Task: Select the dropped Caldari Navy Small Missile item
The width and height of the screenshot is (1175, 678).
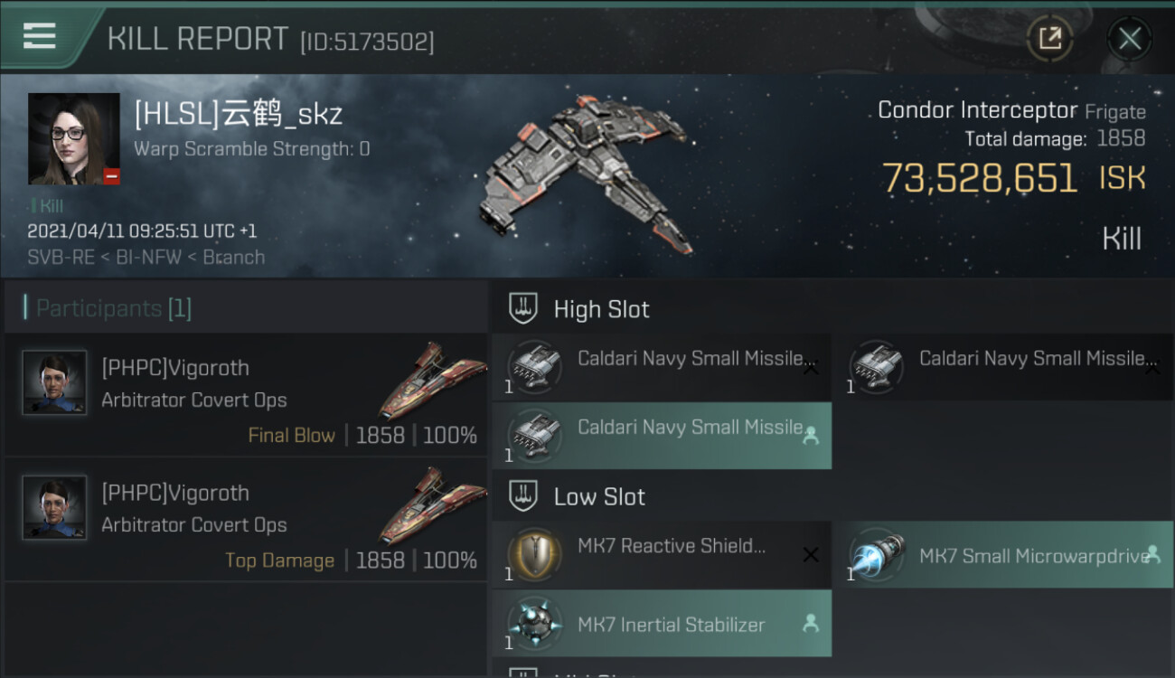Action: 662,436
